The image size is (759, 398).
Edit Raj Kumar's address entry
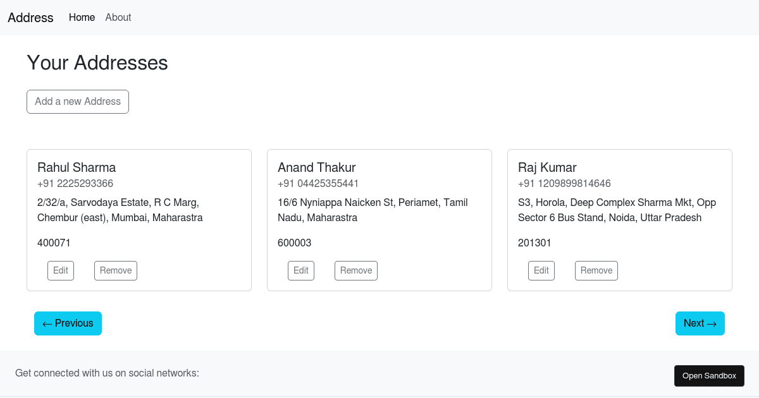point(541,270)
